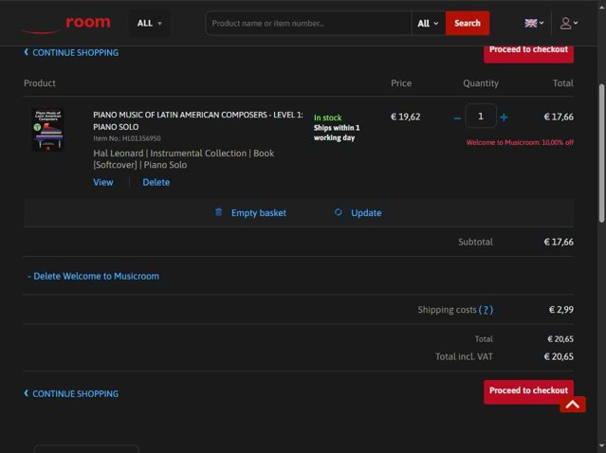Open Piano Music of Latin American Composers title
606x453 pixels.
(x=197, y=120)
